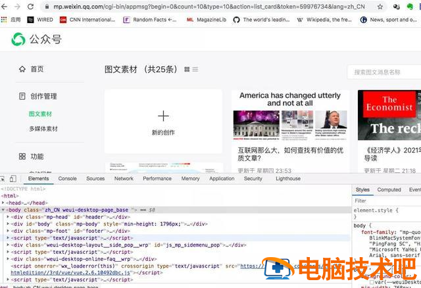Switch to DevTools Security tab

(x=253, y=178)
